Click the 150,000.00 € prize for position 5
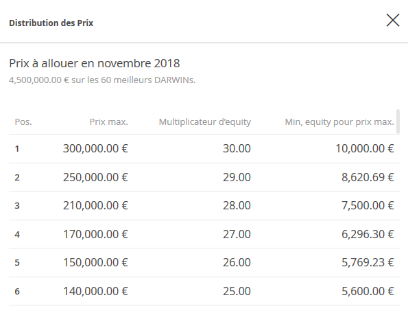 click(x=95, y=262)
